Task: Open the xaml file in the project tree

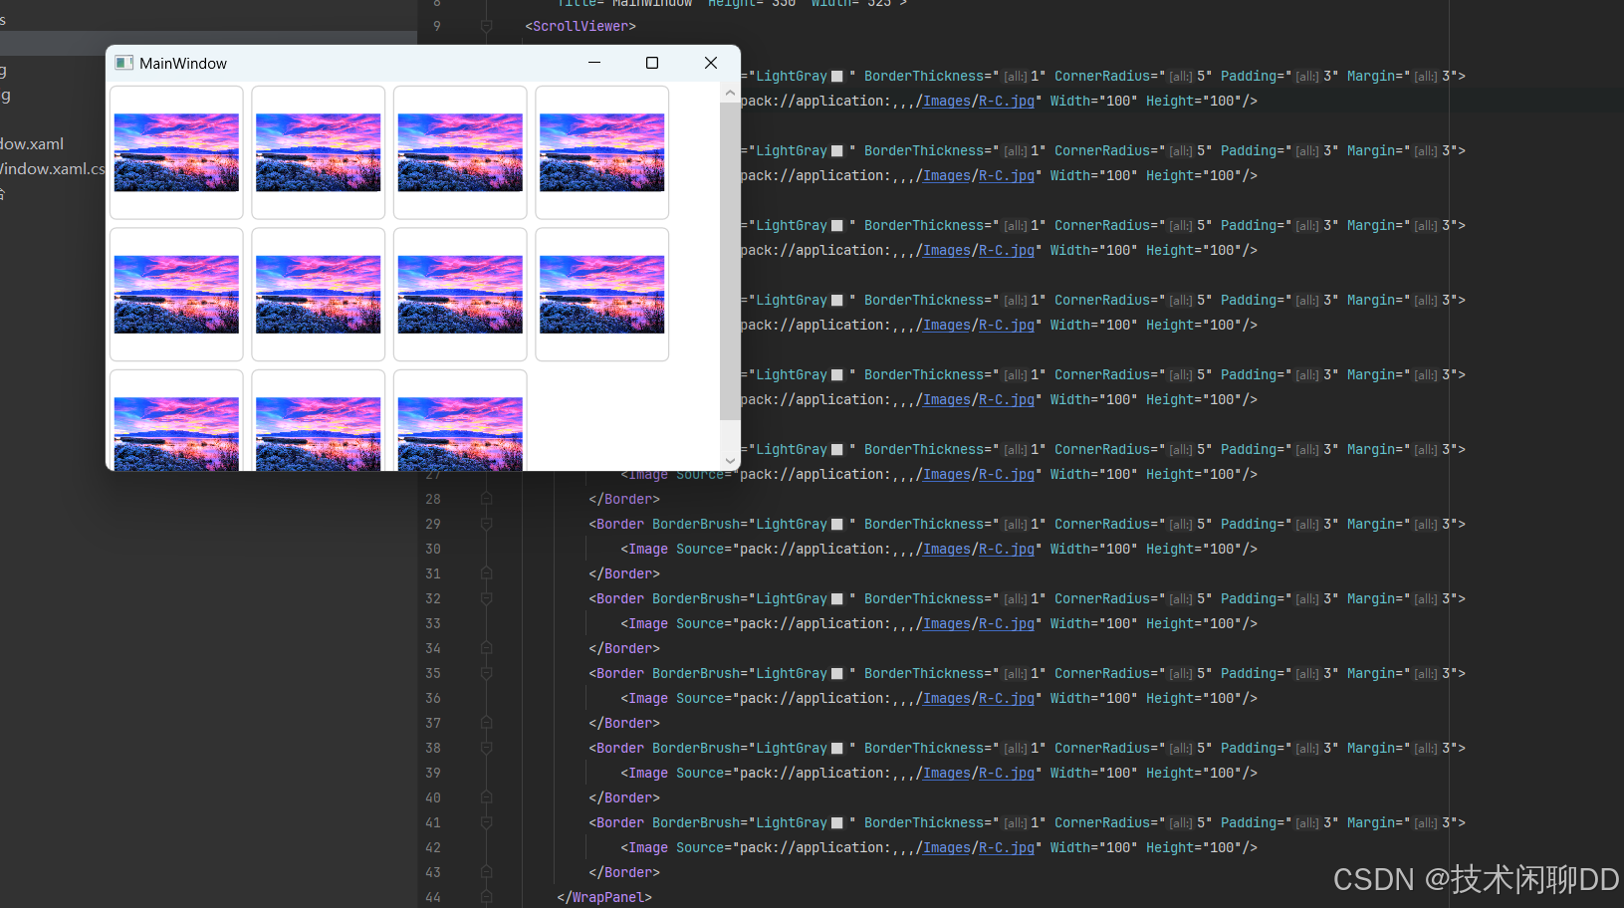Action: coord(32,144)
